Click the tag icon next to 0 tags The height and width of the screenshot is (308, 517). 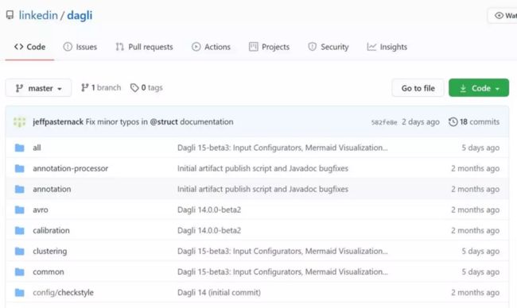134,87
